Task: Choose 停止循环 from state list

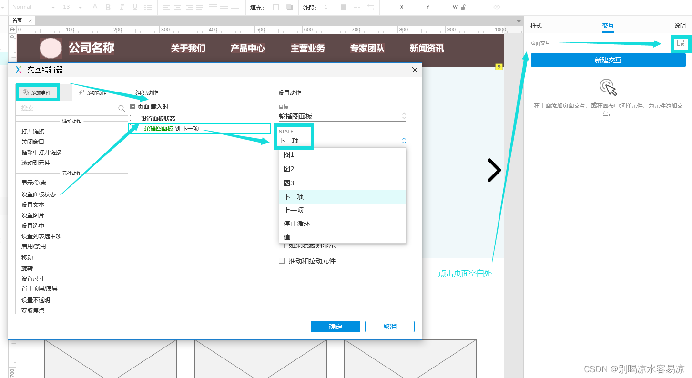Action: [342, 224]
